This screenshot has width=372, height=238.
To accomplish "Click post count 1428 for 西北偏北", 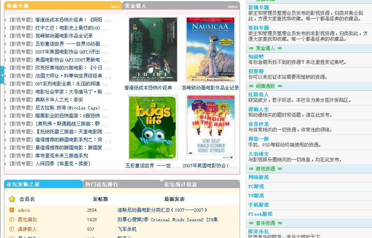I will [92, 220].
